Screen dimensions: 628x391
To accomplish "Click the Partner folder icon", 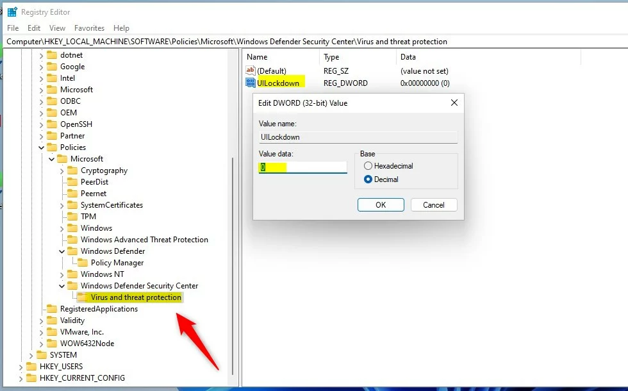I will 52,136.
